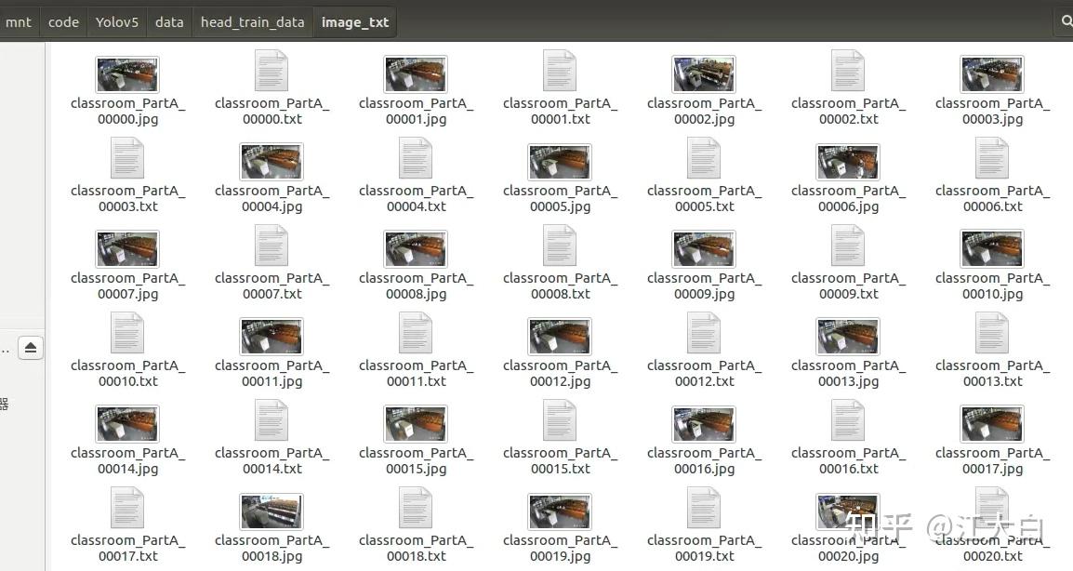Click the classroom_PartA_00011.txt document icon

click(x=416, y=333)
